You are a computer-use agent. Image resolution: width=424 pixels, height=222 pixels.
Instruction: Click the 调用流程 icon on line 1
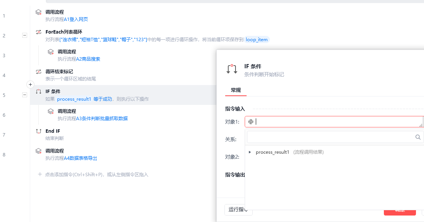pos(39,12)
